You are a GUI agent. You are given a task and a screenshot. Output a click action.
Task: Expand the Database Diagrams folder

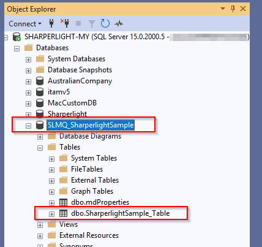pos(40,137)
